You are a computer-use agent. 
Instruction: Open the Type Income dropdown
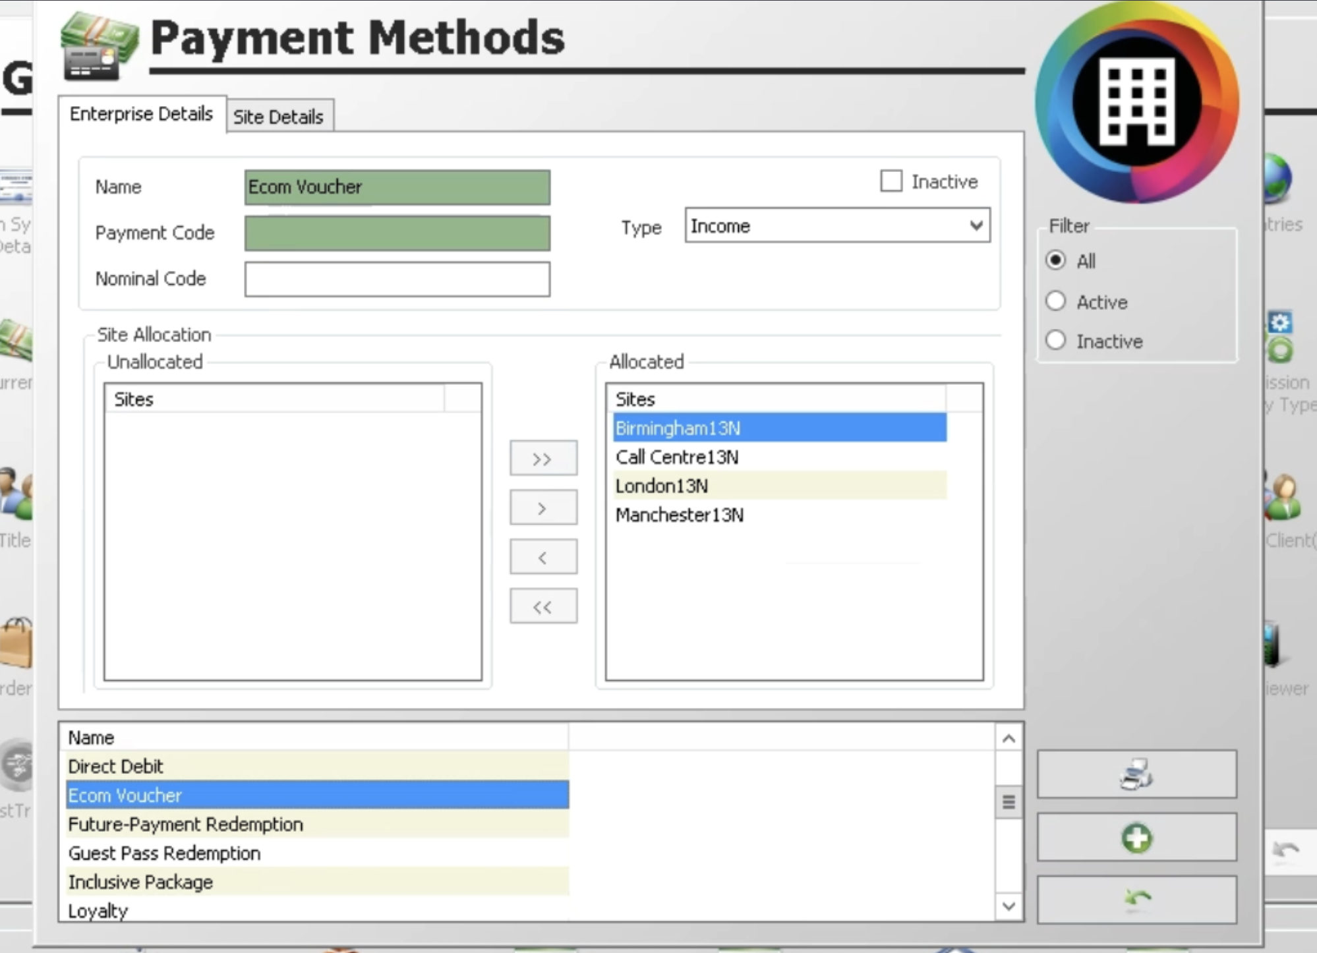(837, 226)
